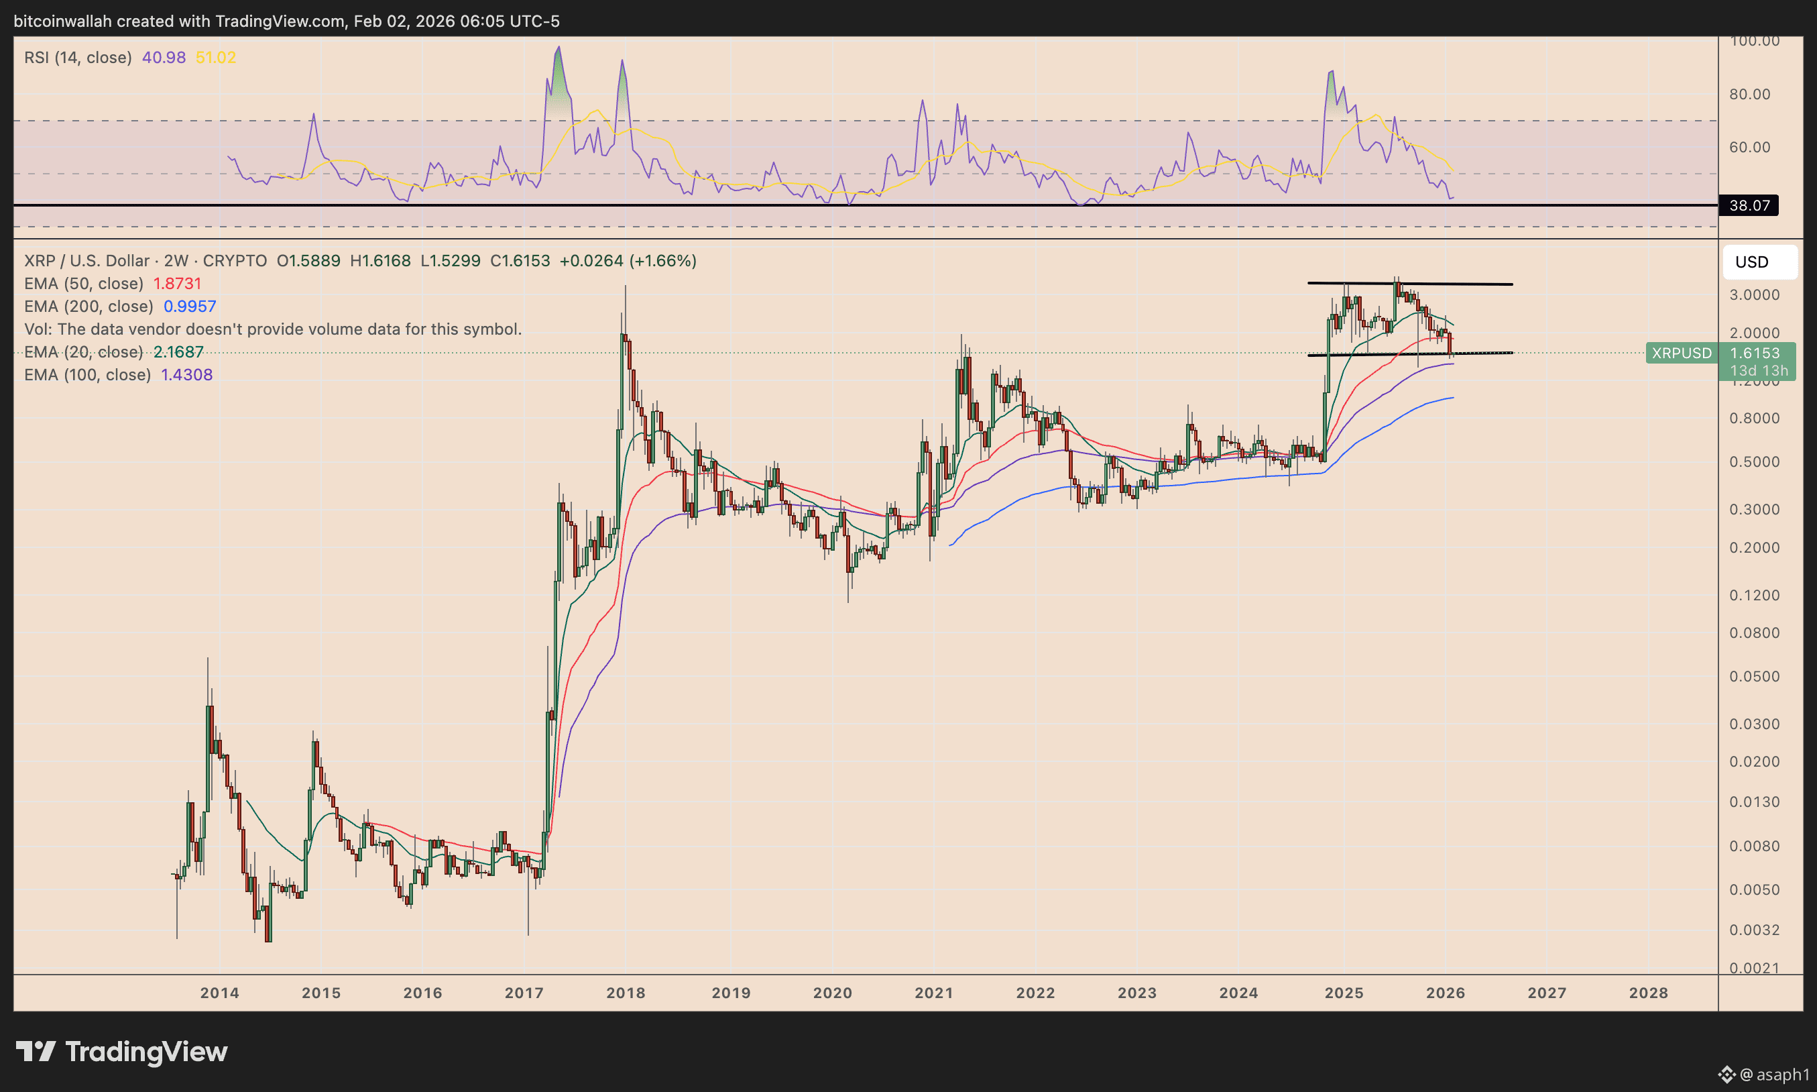This screenshot has height=1092, width=1817.
Task: Click the yellow RSI average value 51.02
Action: 216,58
